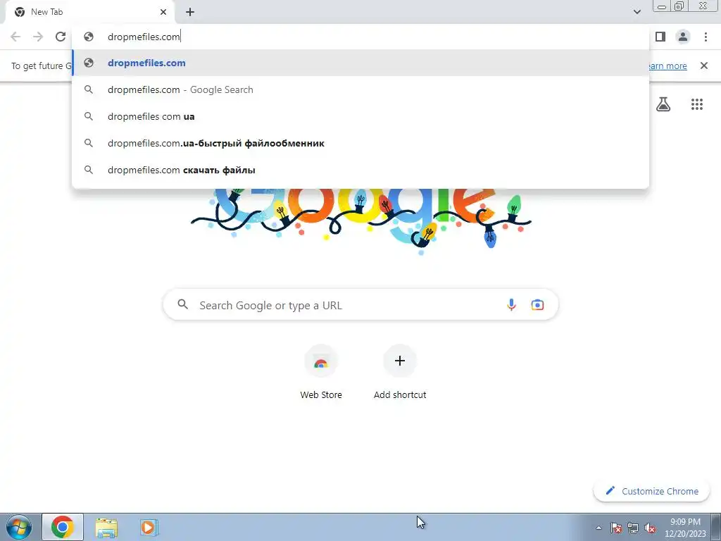The height and width of the screenshot is (541, 721).
Task: Click the taskbar clock showing 9:09 PM
Action: (685, 528)
